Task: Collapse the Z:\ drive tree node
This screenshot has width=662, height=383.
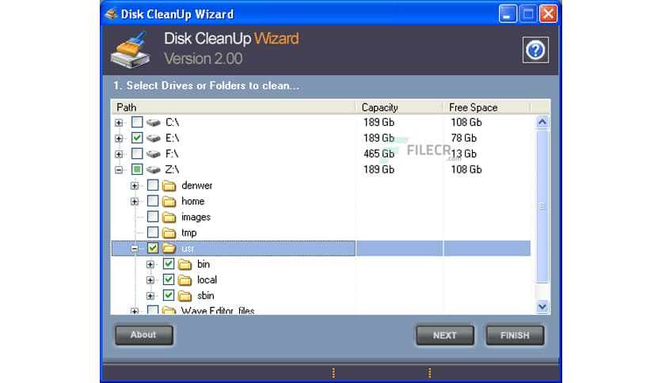Action: click(x=119, y=170)
